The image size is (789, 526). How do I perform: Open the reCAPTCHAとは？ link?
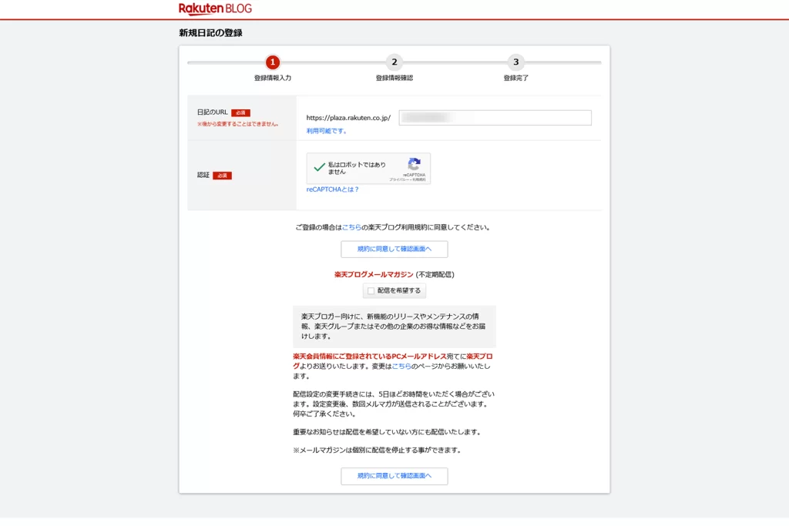332,189
